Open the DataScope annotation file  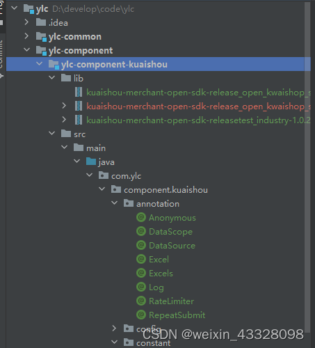(x=170, y=232)
